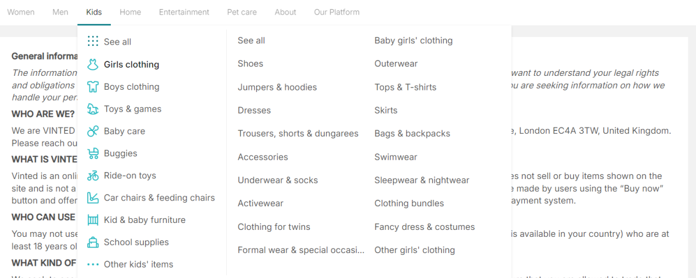This screenshot has width=696, height=278.
Task: Open the Women menu tab
Action: [21, 12]
